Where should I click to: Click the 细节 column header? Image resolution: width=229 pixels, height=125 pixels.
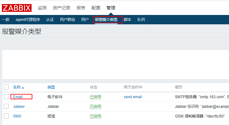(x=179, y=87)
